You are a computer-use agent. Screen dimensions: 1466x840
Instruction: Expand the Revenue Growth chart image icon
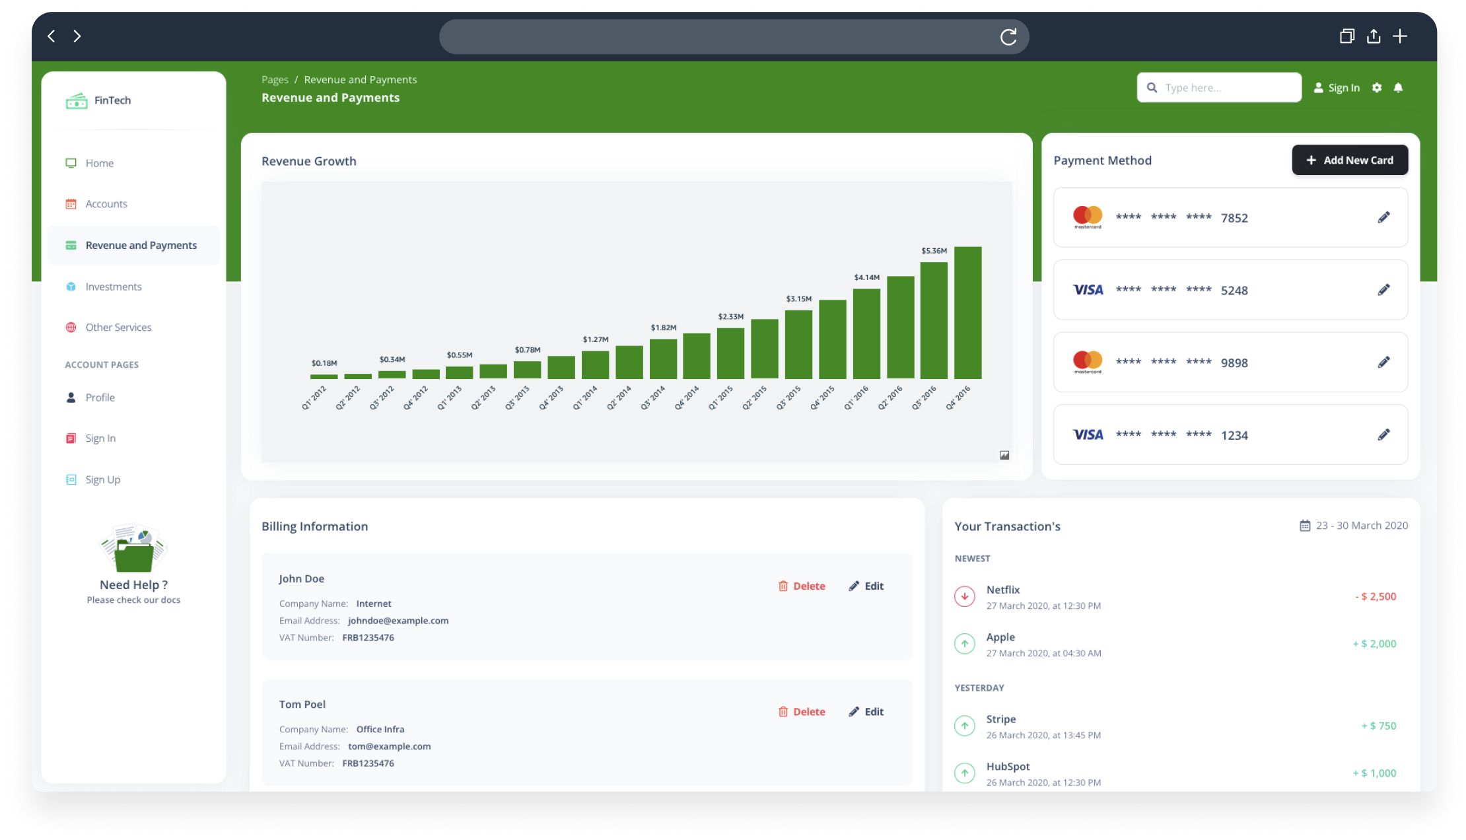pos(1004,455)
